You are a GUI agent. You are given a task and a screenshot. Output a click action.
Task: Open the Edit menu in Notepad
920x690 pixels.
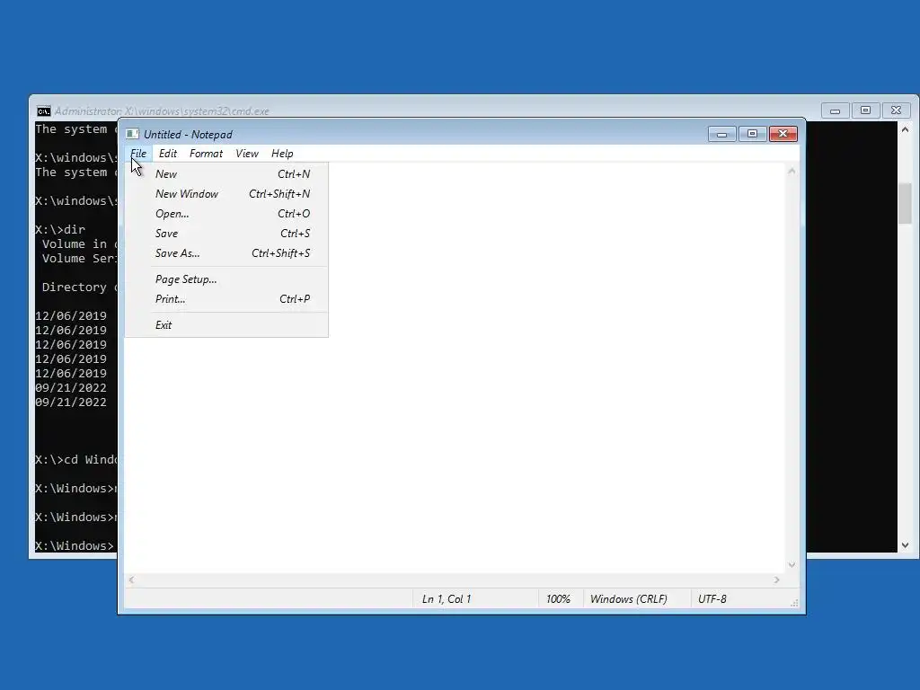tap(168, 154)
